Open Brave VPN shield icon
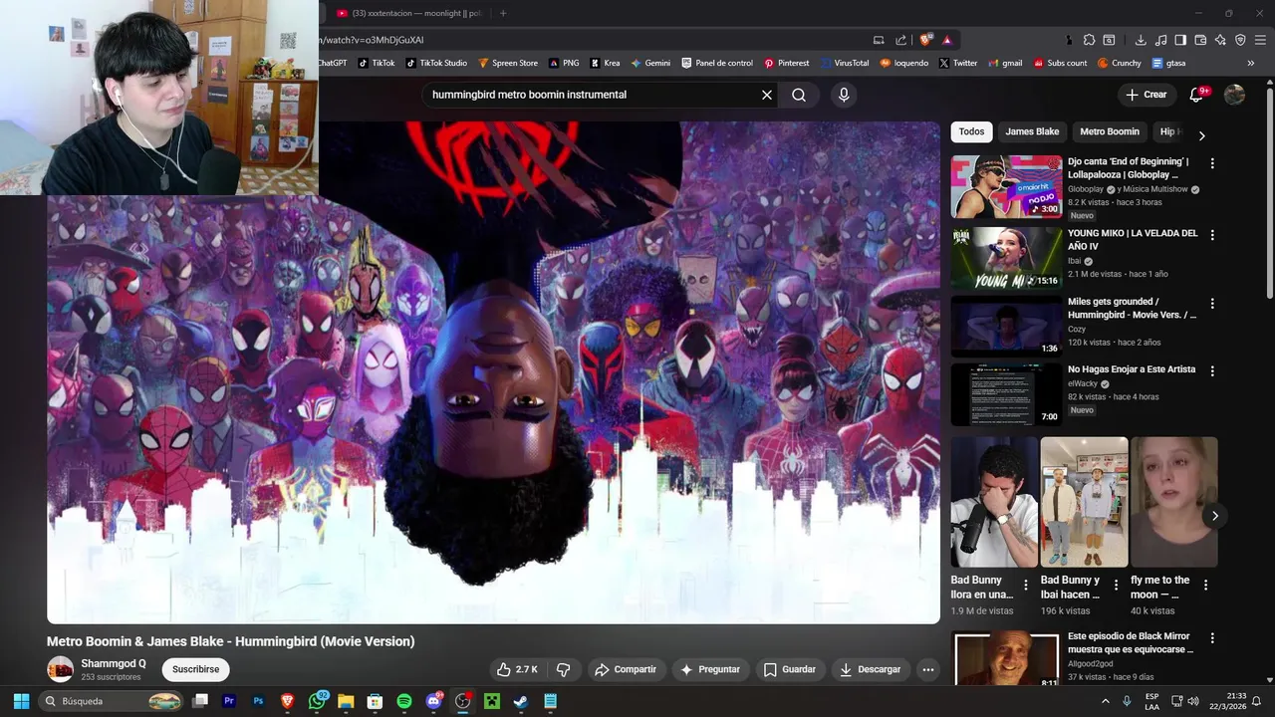The image size is (1275, 717). 1240,40
